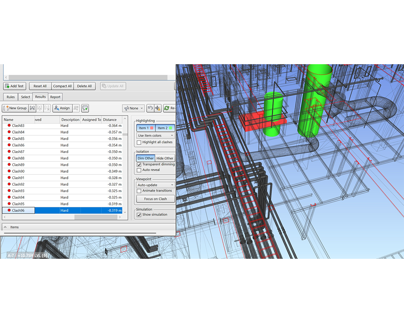Open the Use item colors dropdown
This screenshot has height=323, width=404.
coord(156,136)
